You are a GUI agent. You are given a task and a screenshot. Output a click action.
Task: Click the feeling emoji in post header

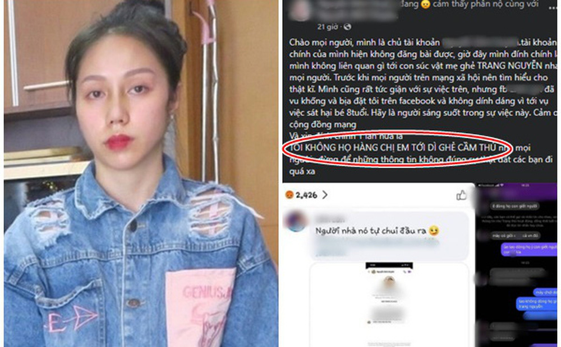click(x=425, y=4)
